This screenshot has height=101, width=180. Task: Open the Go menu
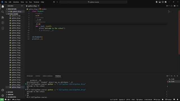(x=26, y=2)
